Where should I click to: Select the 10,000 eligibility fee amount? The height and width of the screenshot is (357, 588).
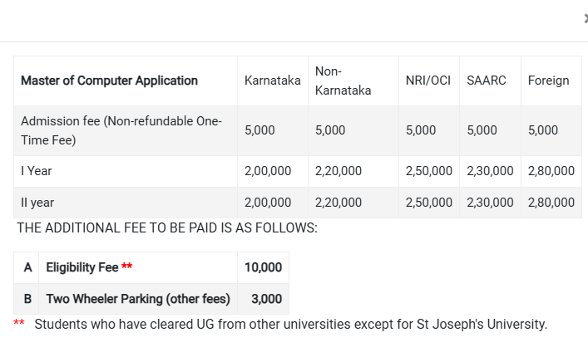pos(264,267)
